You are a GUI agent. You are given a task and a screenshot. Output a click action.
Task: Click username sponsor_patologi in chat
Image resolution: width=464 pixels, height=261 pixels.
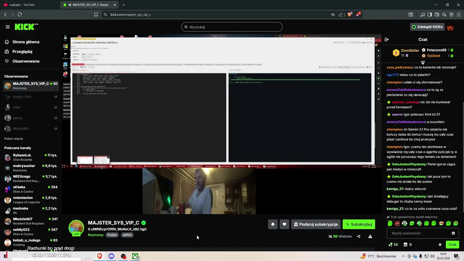tap(405, 102)
